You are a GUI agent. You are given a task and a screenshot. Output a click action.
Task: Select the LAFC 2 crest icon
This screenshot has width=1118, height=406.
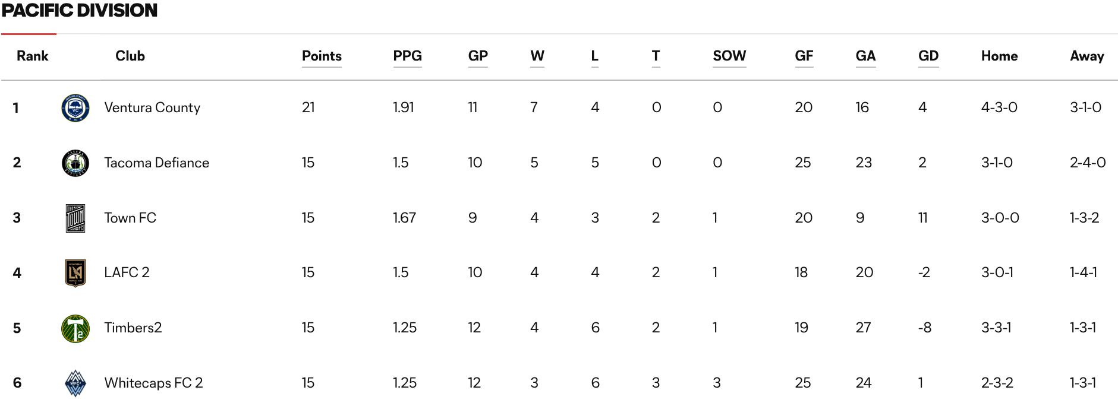[x=75, y=273]
